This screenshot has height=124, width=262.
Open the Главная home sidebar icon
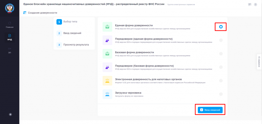(9, 23)
